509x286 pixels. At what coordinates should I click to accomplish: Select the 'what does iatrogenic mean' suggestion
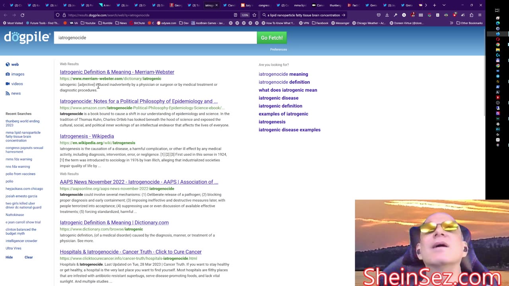pyautogui.click(x=288, y=90)
